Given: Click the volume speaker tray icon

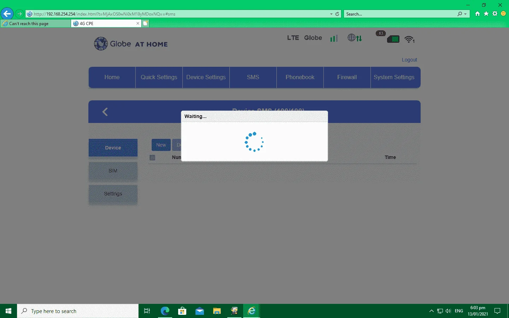Looking at the screenshot, I should 448,311.
